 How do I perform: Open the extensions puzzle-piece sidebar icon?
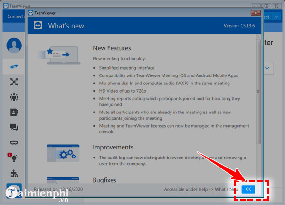14,173
